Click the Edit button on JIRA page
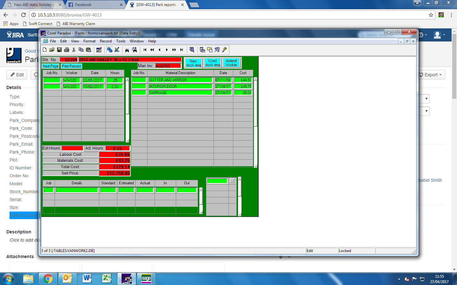Viewport: 457px width, 285px height. click(17, 75)
